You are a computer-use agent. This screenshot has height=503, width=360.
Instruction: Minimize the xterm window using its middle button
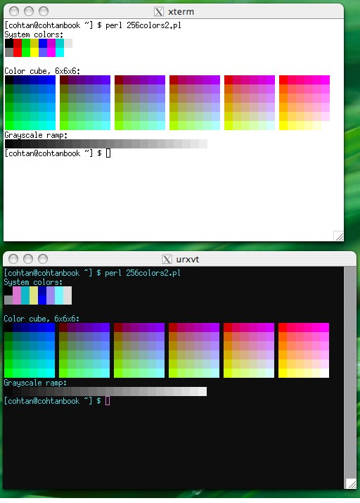(29, 11)
